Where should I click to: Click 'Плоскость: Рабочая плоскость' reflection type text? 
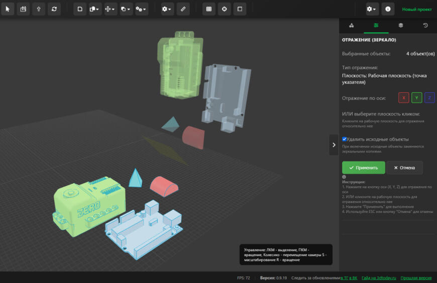[x=384, y=79]
